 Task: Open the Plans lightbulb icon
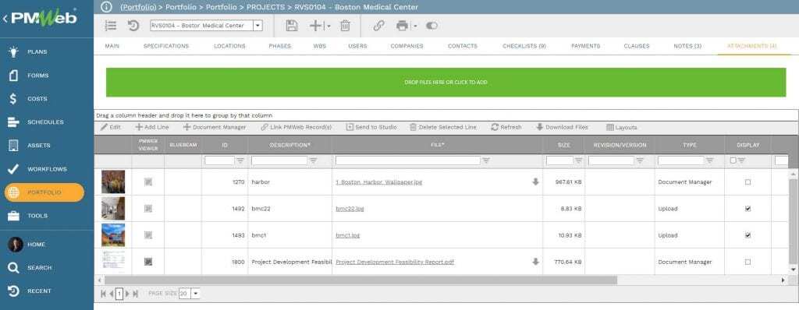[x=14, y=51]
